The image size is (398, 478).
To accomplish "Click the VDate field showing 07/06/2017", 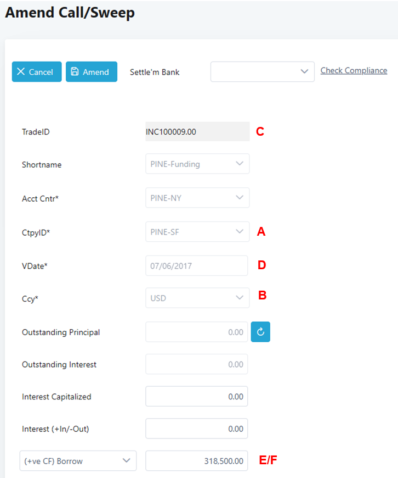I will pyautogui.click(x=197, y=266).
